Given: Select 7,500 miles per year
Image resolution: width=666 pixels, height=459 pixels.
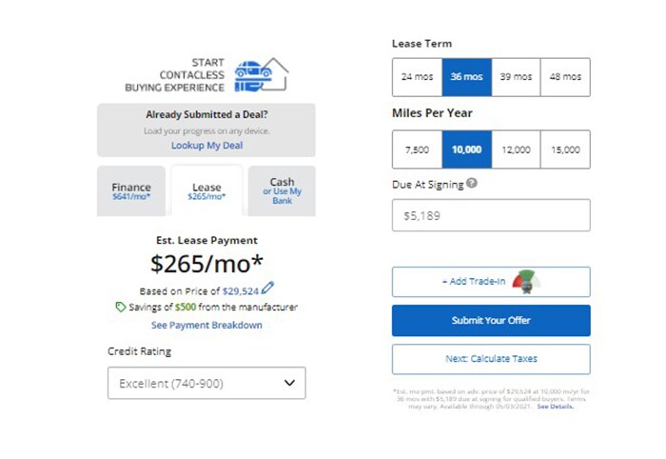Looking at the screenshot, I should 417,150.
